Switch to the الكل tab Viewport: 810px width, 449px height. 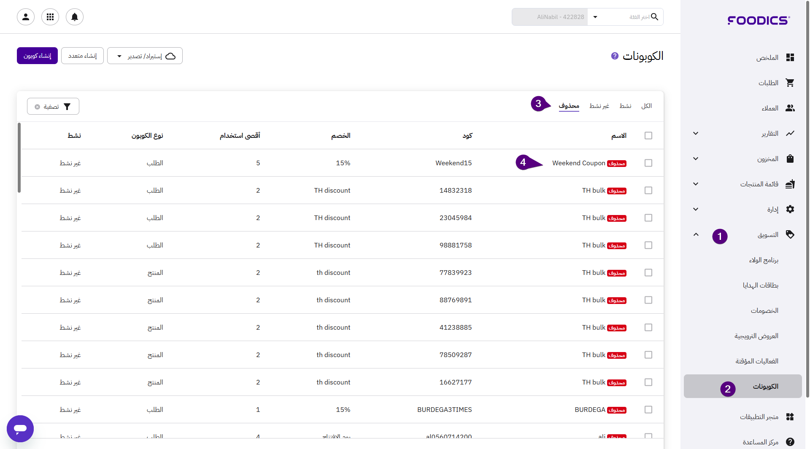coord(646,106)
